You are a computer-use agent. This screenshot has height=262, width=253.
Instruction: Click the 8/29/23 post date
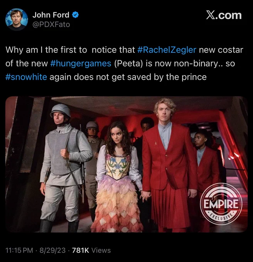click(52, 250)
